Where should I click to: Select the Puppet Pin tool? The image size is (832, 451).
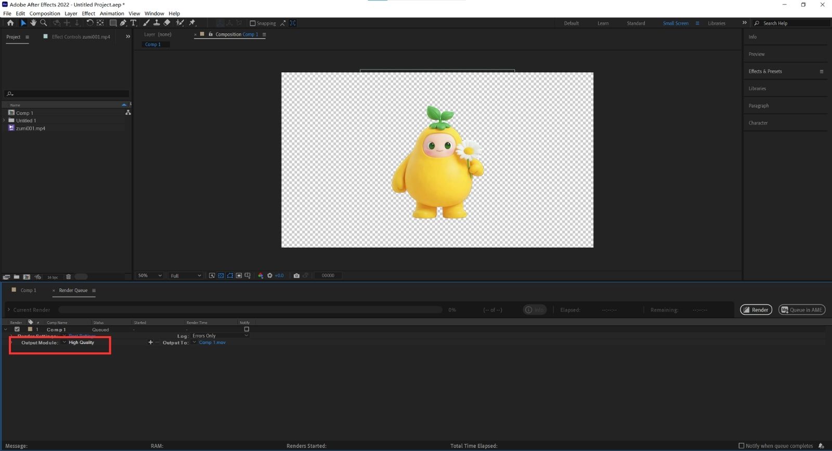pyautogui.click(x=192, y=23)
